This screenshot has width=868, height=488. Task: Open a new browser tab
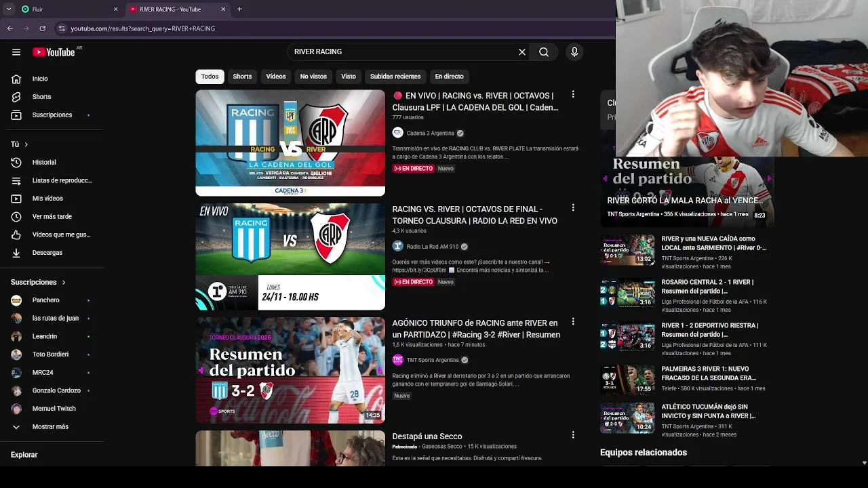pos(239,9)
